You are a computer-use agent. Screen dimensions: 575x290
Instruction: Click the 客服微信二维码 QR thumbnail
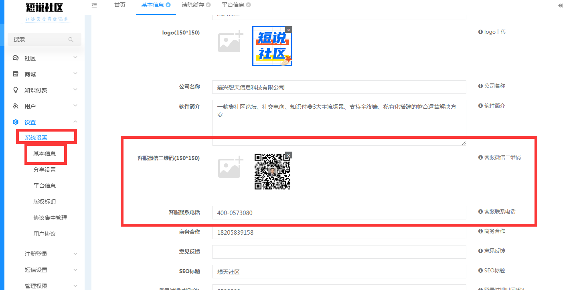[x=272, y=172]
